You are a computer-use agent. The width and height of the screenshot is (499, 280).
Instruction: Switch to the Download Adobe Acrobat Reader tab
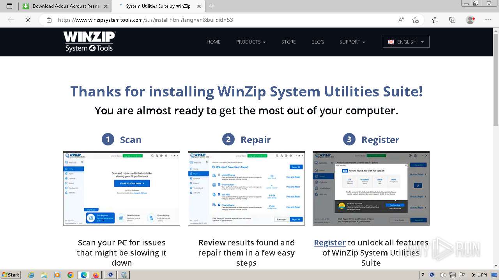coord(65,6)
